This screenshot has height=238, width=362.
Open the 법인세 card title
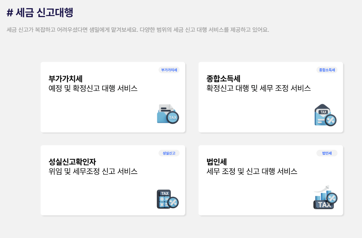coord(217,162)
